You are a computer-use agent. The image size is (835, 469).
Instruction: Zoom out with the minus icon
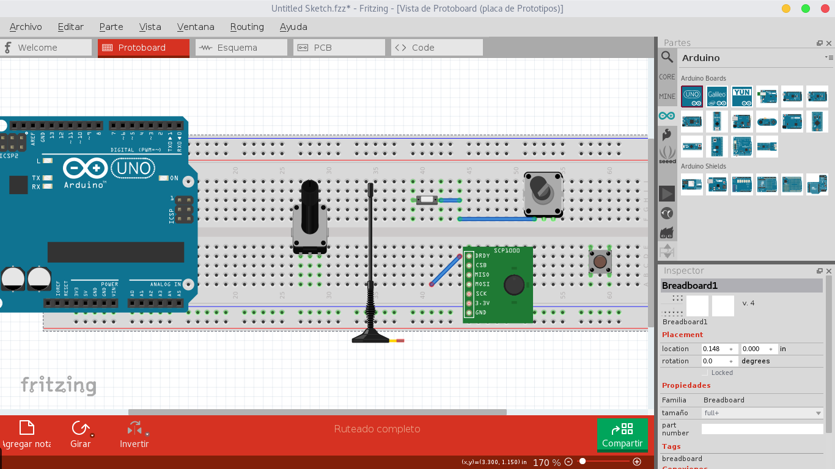coord(568,462)
